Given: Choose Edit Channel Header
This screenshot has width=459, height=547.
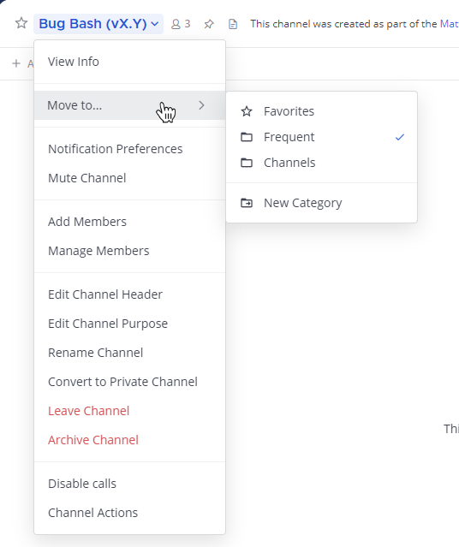Looking at the screenshot, I should click(x=130, y=294).
